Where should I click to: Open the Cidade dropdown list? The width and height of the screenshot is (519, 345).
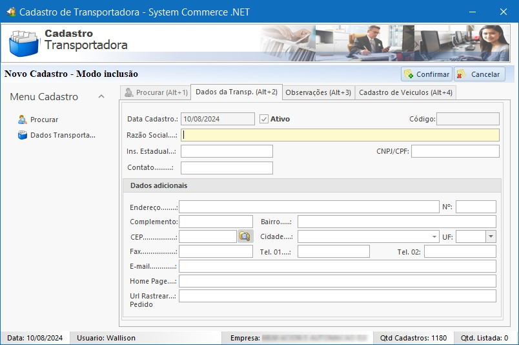tap(434, 236)
